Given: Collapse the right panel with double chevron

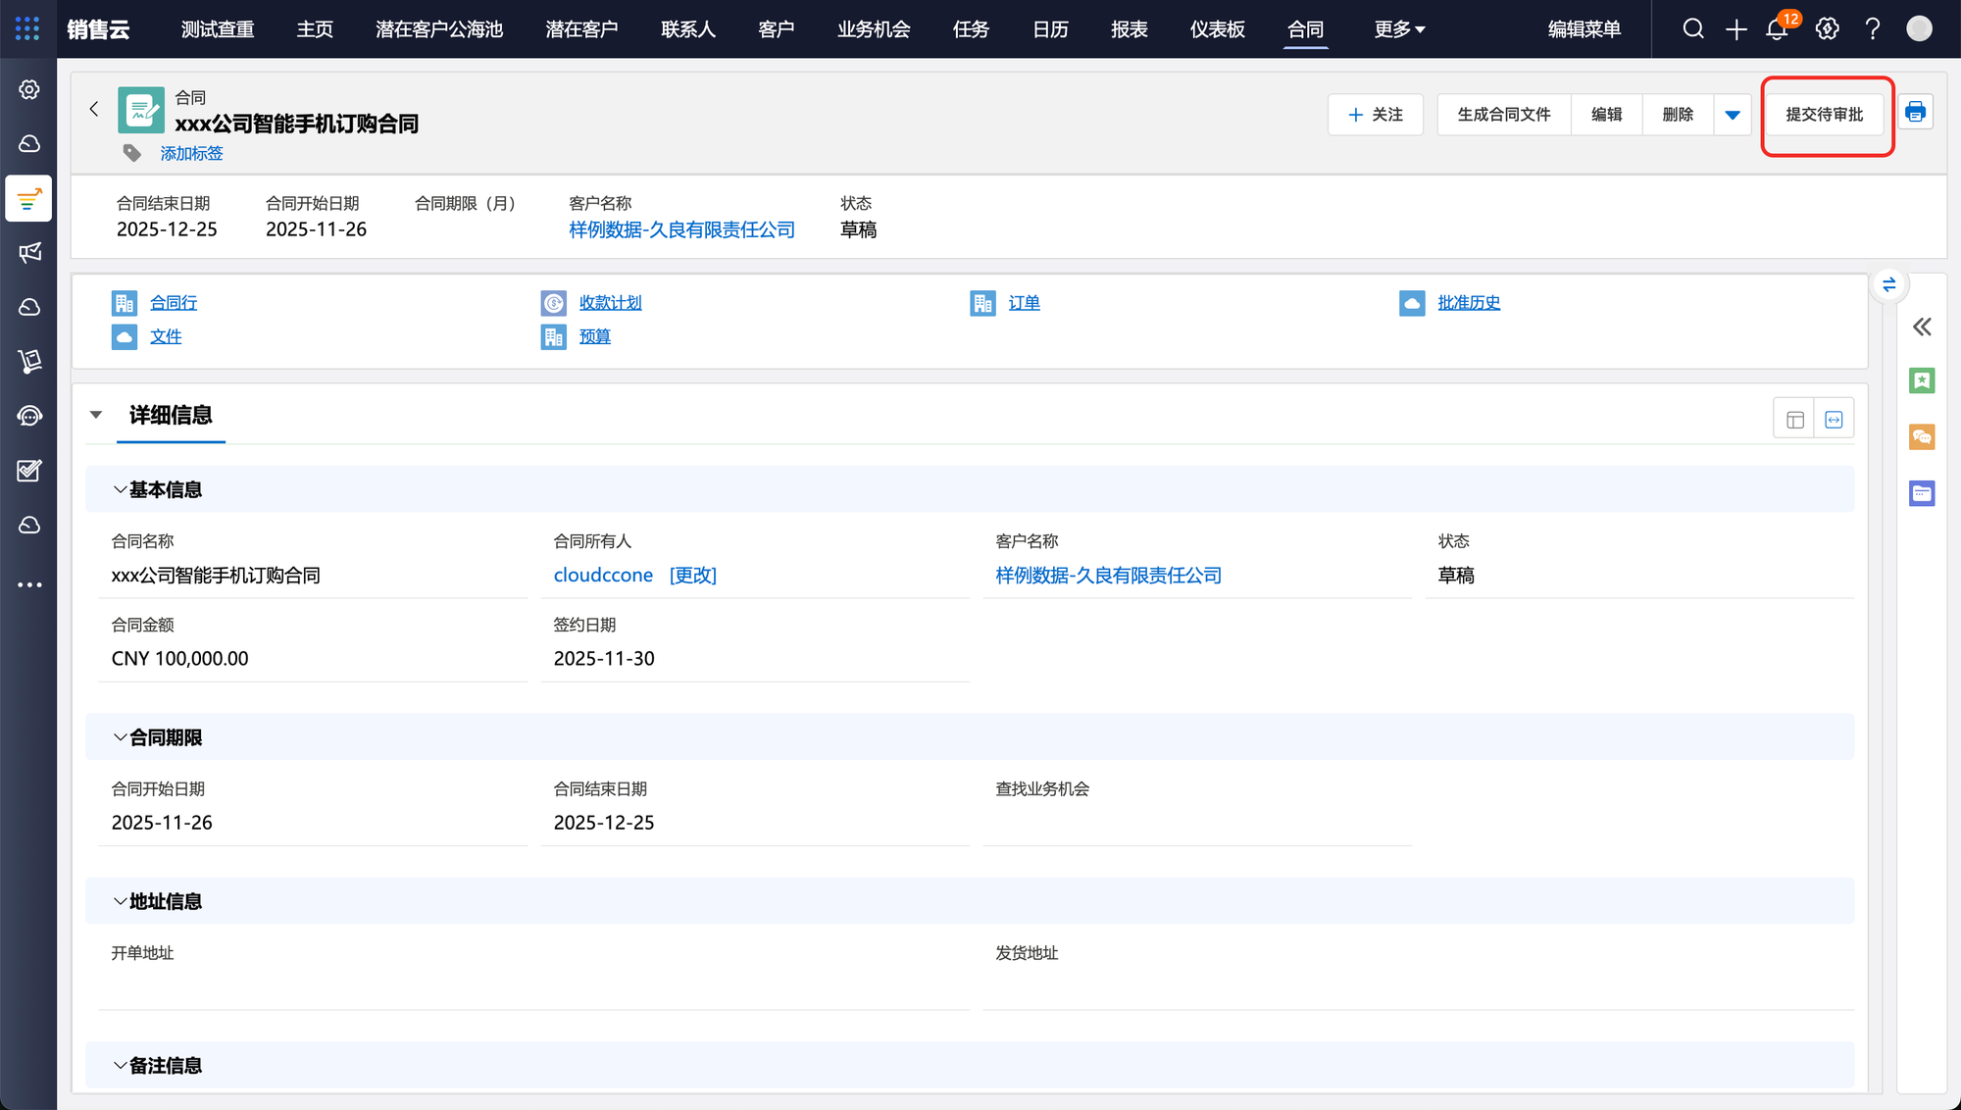Looking at the screenshot, I should point(1922,328).
